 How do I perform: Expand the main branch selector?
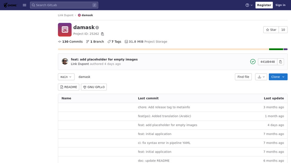66,77
